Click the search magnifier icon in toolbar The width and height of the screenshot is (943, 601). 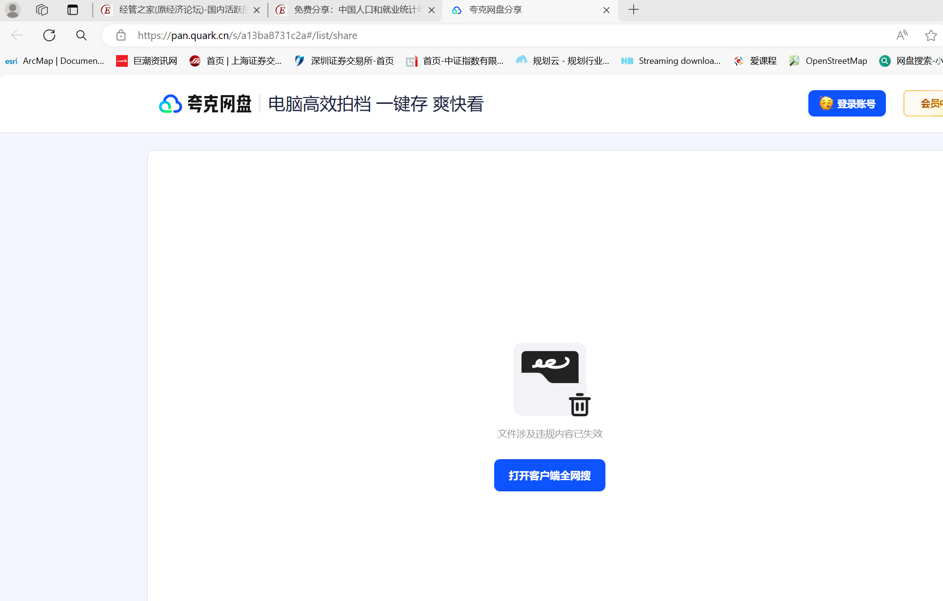(x=81, y=35)
